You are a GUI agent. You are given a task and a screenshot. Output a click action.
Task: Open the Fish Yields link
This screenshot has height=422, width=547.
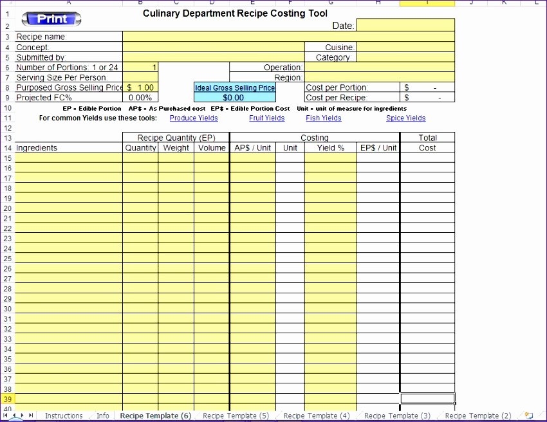click(324, 118)
